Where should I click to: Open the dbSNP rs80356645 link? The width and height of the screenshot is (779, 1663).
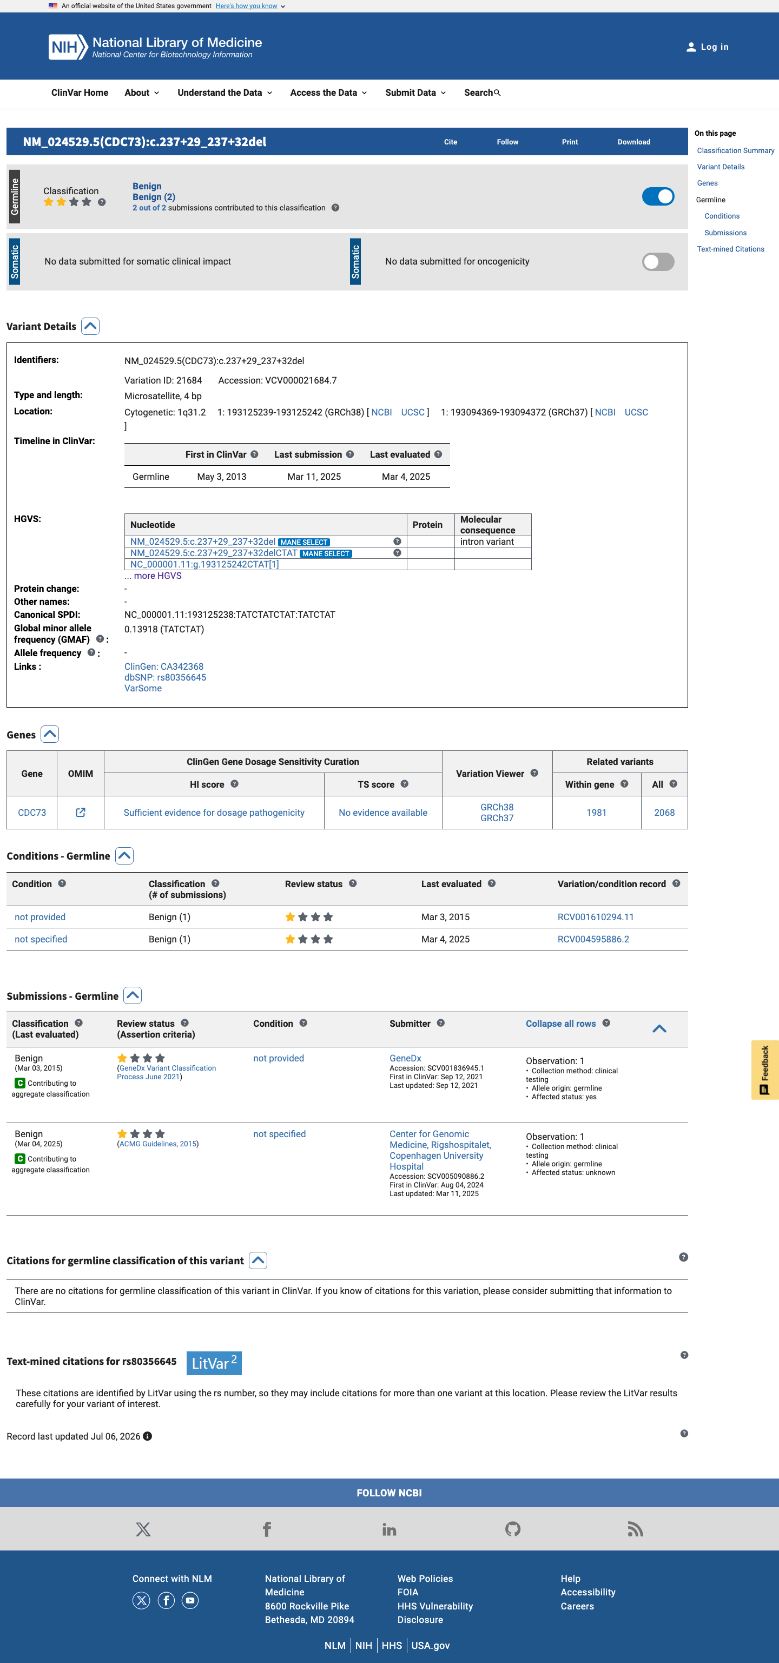[x=165, y=678]
